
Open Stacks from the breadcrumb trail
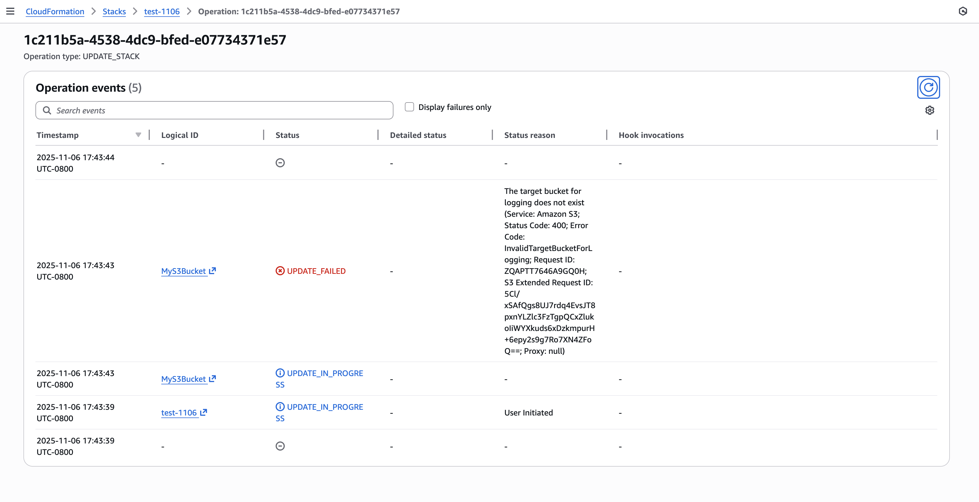tap(114, 11)
